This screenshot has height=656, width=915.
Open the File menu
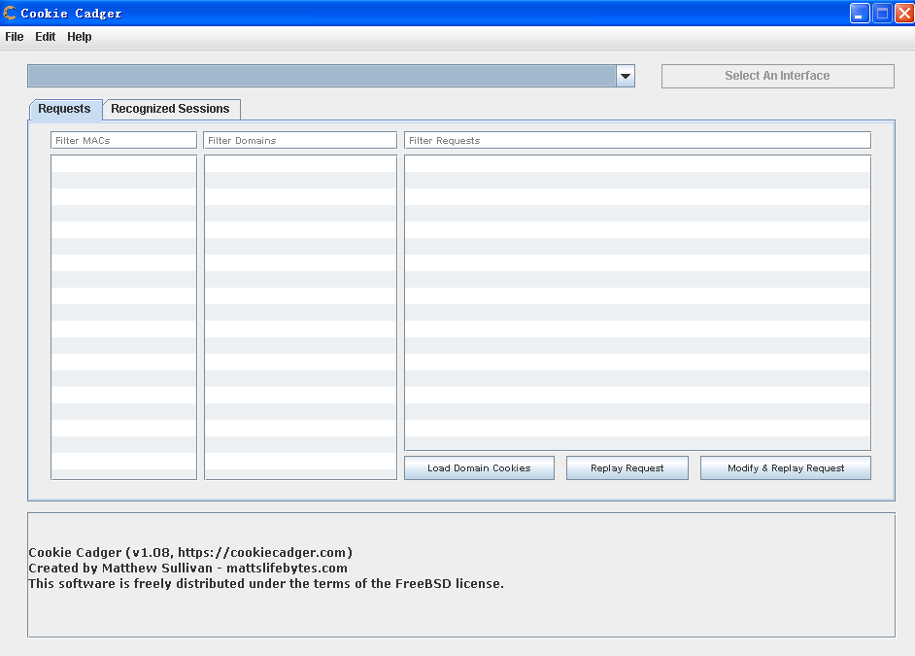pyautogui.click(x=15, y=37)
